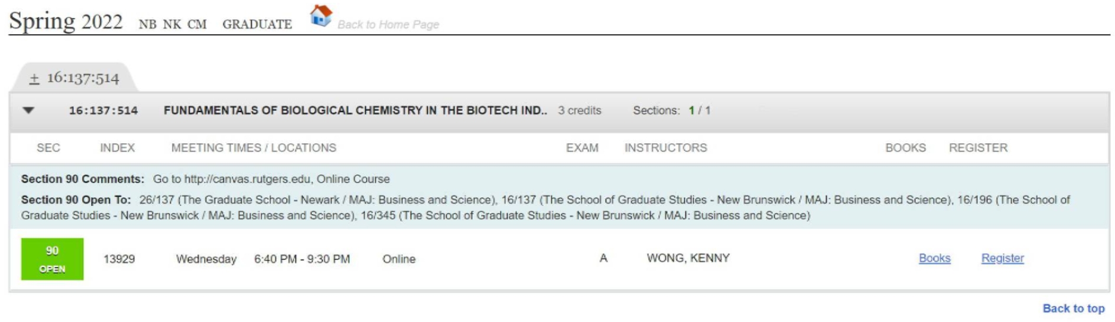Screen dimensions: 1115x322
Task: Click the MEETING TIMES / LOCATIONS column header
Action: (x=253, y=148)
